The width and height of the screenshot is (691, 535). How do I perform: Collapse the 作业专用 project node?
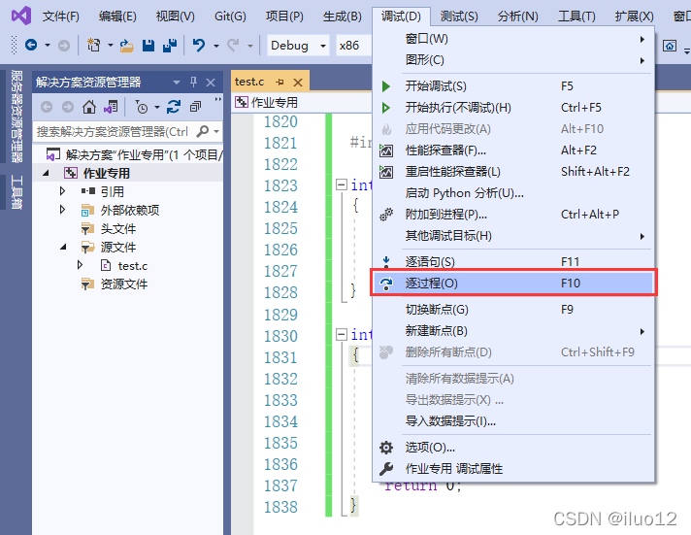tap(46, 173)
